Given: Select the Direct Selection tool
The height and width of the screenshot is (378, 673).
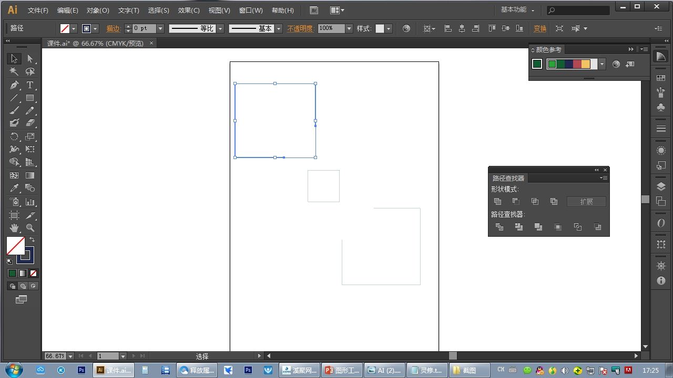Looking at the screenshot, I should click(30, 59).
